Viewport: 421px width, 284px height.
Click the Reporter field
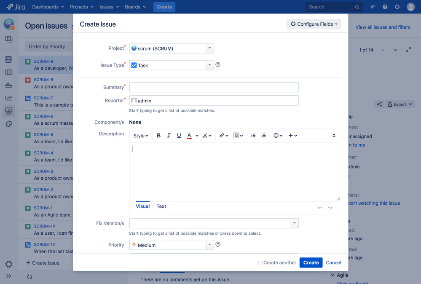click(214, 101)
